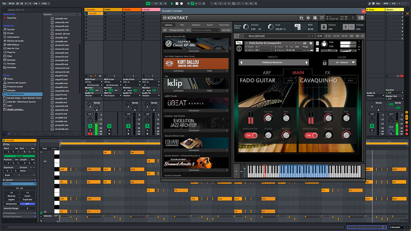The image size is (411, 231).
Task: Switch to the FX tab
Action: click(327, 73)
